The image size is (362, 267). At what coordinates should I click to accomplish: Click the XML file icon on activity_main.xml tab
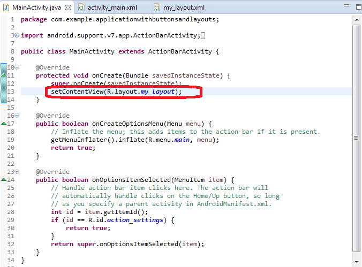click(x=81, y=7)
